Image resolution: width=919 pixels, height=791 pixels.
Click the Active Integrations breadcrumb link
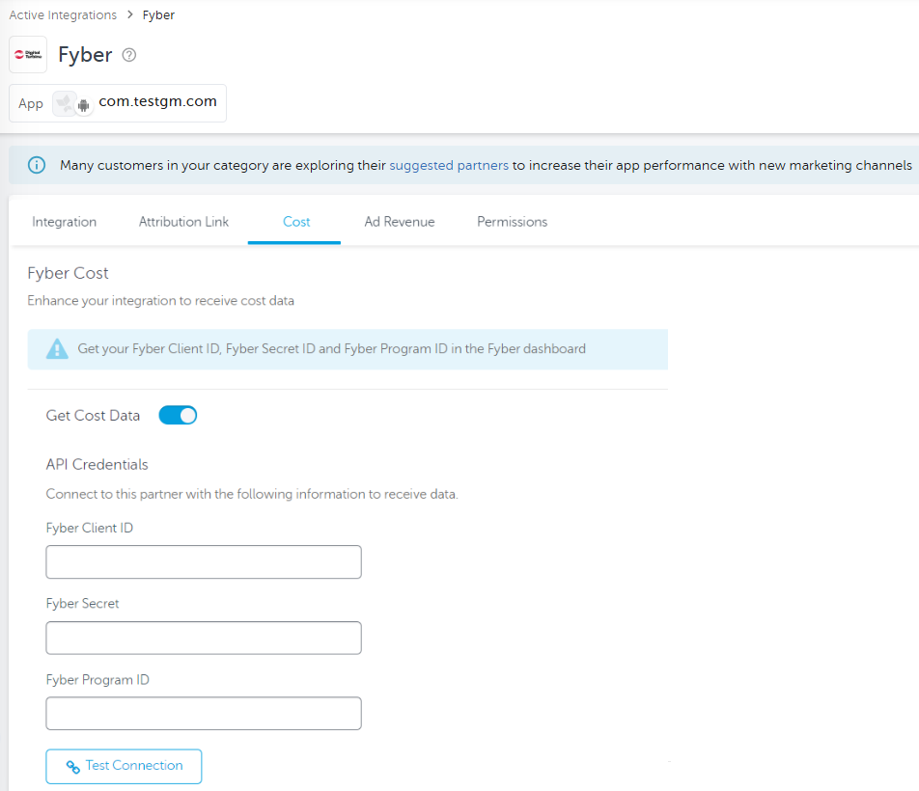coord(63,14)
